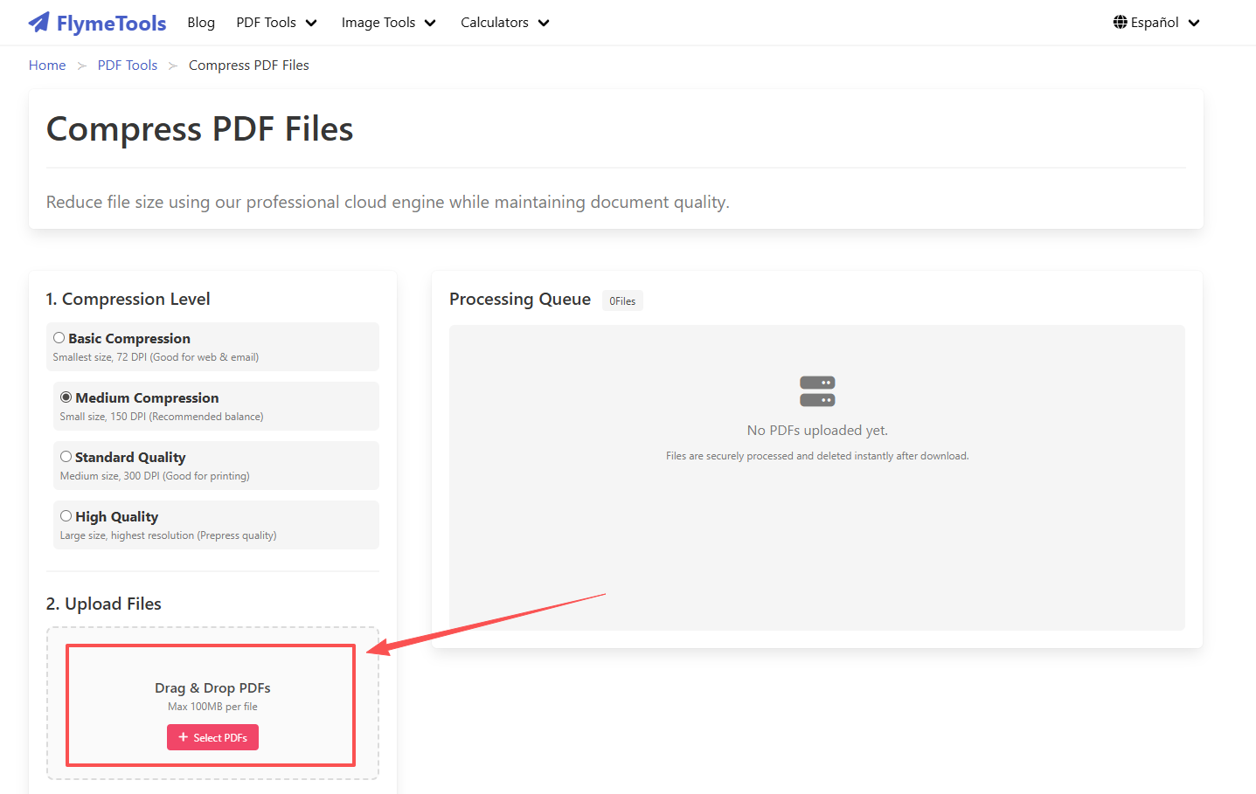Click the globe icon beside Español
The height and width of the screenshot is (794, 1256).
coord(1120,22)
